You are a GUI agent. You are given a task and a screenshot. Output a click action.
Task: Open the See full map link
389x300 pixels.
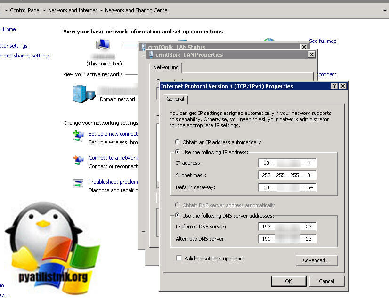coord(323,41)
